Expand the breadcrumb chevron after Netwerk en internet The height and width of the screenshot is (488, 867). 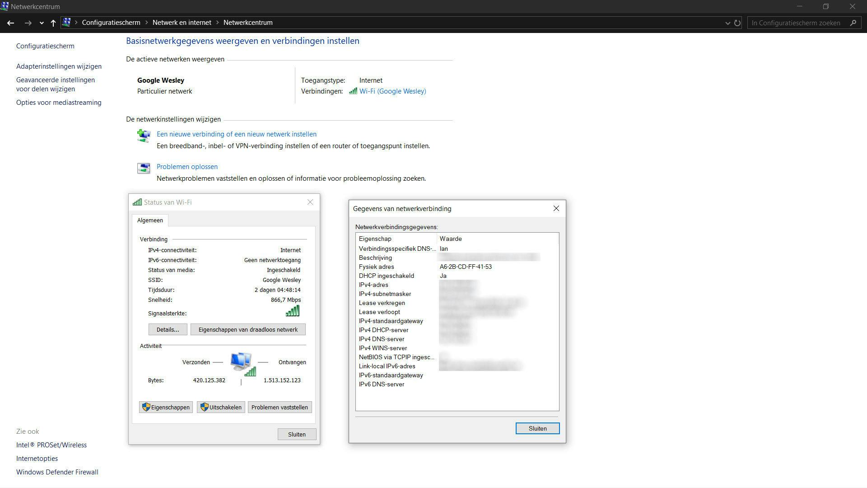(x=217, y=23)
